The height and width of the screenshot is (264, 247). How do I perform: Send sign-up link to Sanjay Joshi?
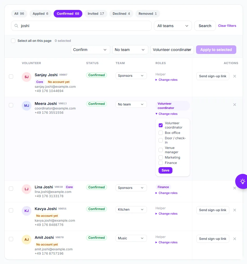[x=213, y=76]
